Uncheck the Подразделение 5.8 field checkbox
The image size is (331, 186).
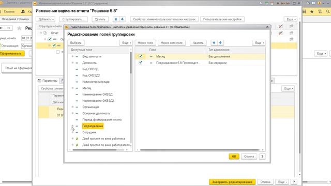(x=141, y=63)
